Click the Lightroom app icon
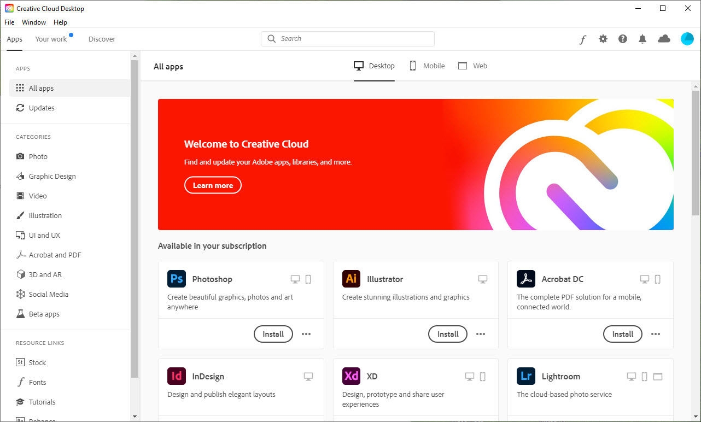The width and height of the screenshot is (701, 422). pos(526,376)
